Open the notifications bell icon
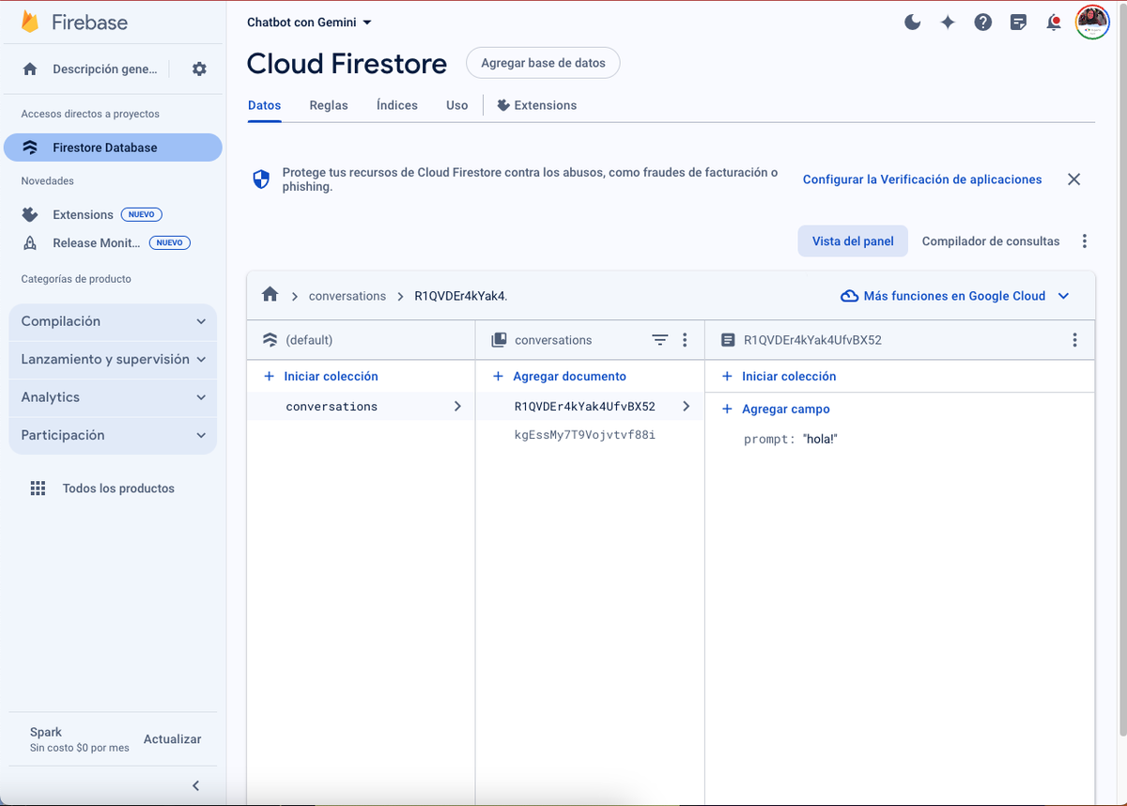Screen dimensions: 1127x806 pyautogui.click(x=1054, y=23)
